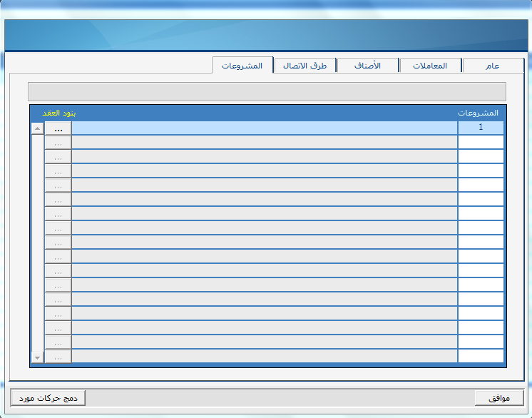Click the دمج حركات مورد button
Screen dimensions: 532x418
click(48, 397)
